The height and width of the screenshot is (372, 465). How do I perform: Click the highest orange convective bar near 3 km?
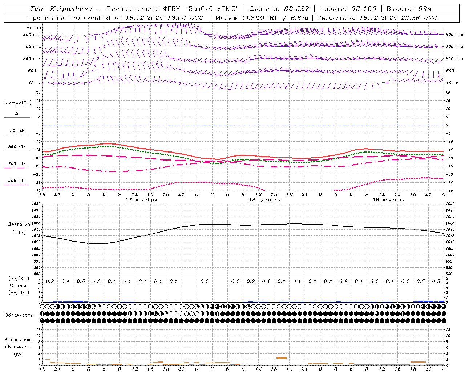pos(281,358)
